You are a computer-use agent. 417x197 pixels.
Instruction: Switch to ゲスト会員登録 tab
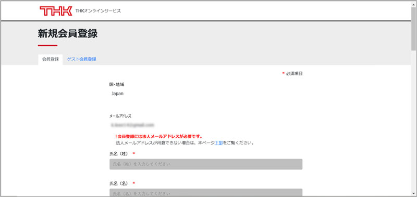coord(81,59)
